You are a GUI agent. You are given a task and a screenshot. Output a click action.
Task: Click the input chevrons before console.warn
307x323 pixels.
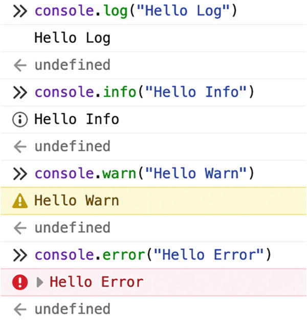tap(19, 174)
